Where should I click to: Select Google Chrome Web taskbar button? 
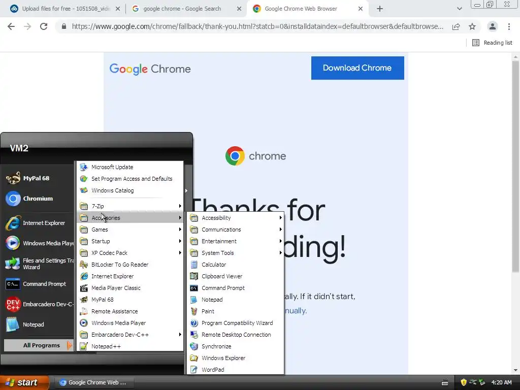pyautogui.click(x=94, y=382)
